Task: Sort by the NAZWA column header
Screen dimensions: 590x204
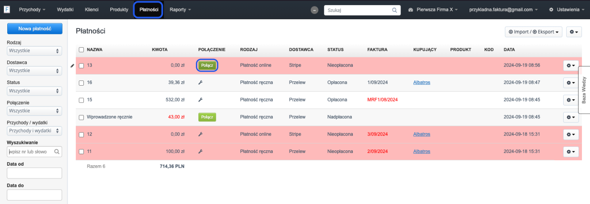Action: point(95,49)
